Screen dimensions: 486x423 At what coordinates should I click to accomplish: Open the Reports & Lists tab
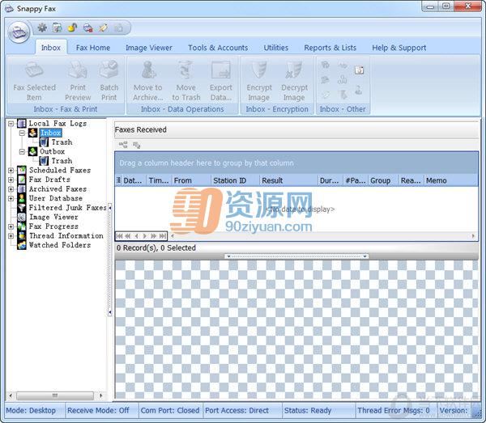click(x=330, y=48)
